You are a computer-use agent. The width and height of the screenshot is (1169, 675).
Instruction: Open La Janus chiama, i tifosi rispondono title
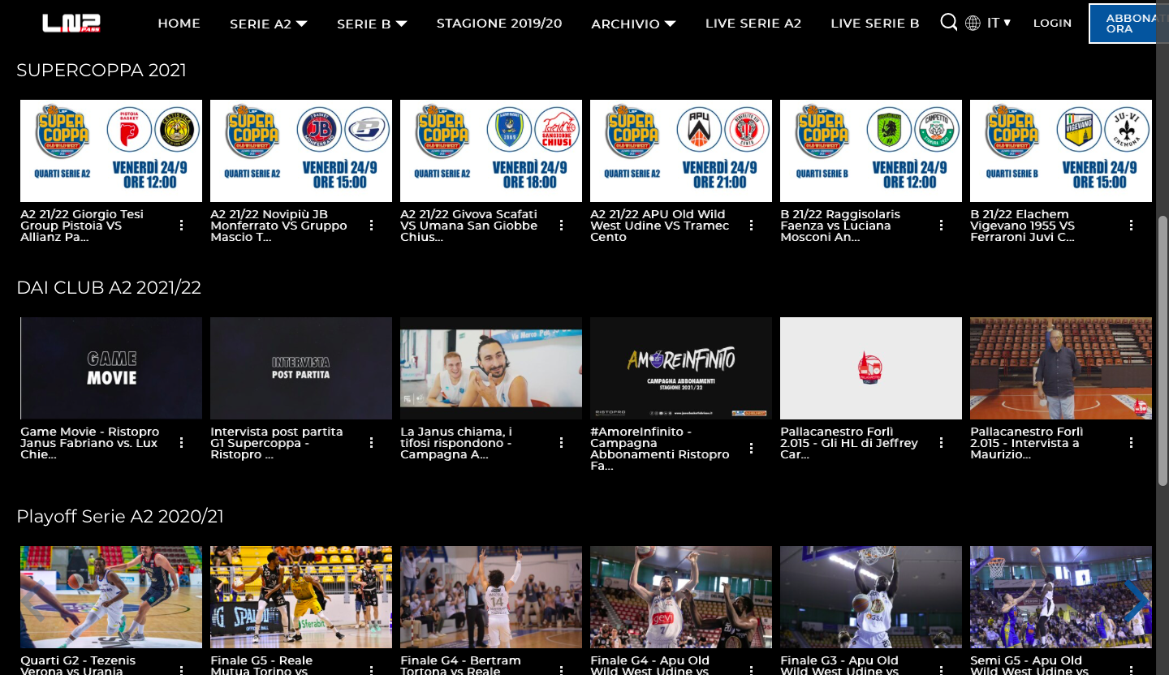(x=456, y=443)
